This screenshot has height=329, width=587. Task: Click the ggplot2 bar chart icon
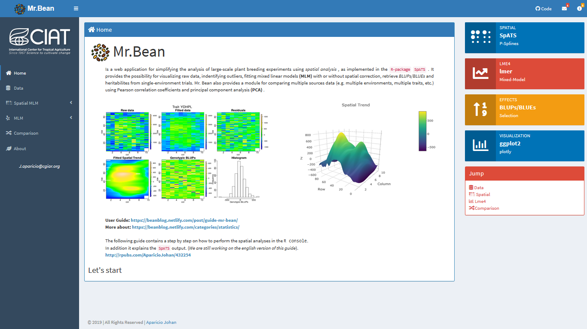point(480,145)
